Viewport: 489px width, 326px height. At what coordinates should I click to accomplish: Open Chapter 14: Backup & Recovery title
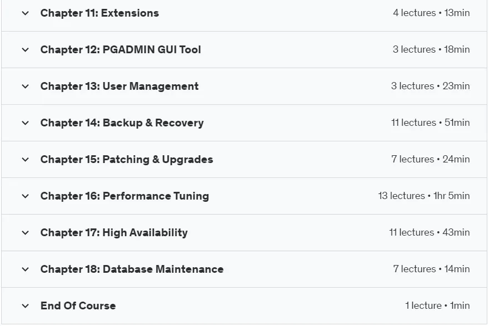(x=122, y=123)
